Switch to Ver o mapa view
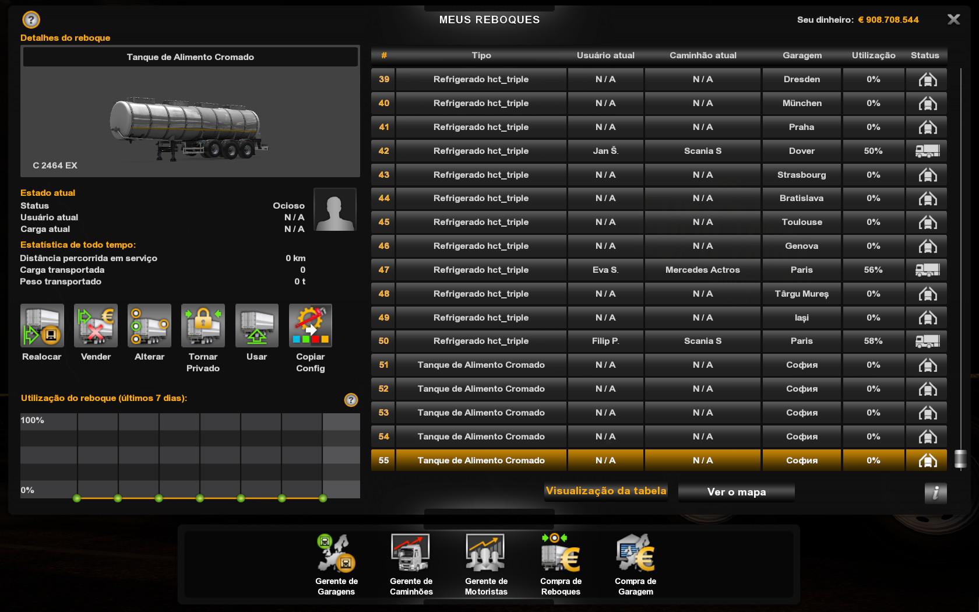 click(x=736, y=492)
